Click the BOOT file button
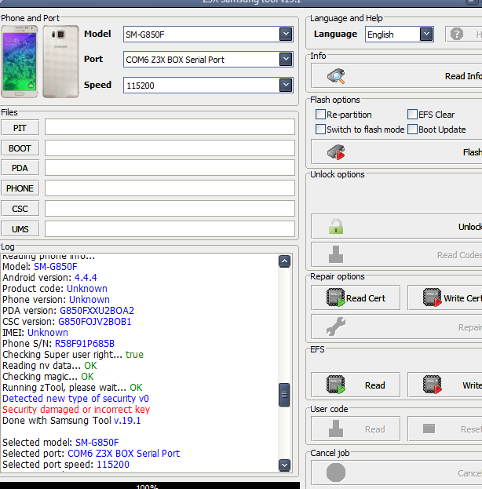The image size is (482, 489). pyautogui.click(x=20, y=148)
